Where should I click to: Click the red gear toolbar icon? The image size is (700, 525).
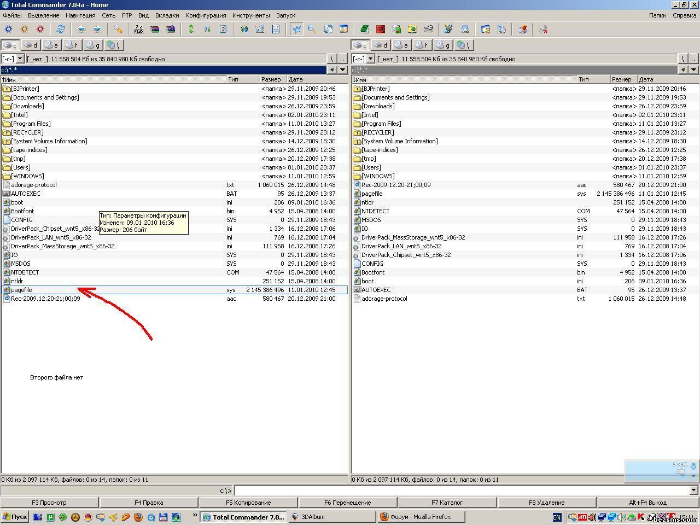click(x=40, y=29)
